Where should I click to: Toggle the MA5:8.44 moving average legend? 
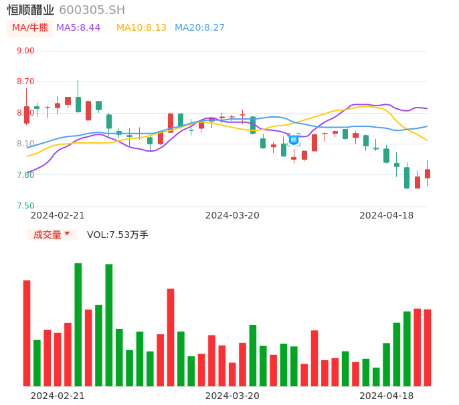tap(78, 28)
